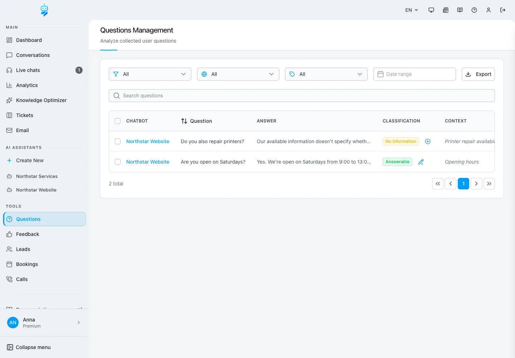This screenshot has height=358, width=515.
Task: Open Feedback in the Tools section
Action: coord(44,234)
